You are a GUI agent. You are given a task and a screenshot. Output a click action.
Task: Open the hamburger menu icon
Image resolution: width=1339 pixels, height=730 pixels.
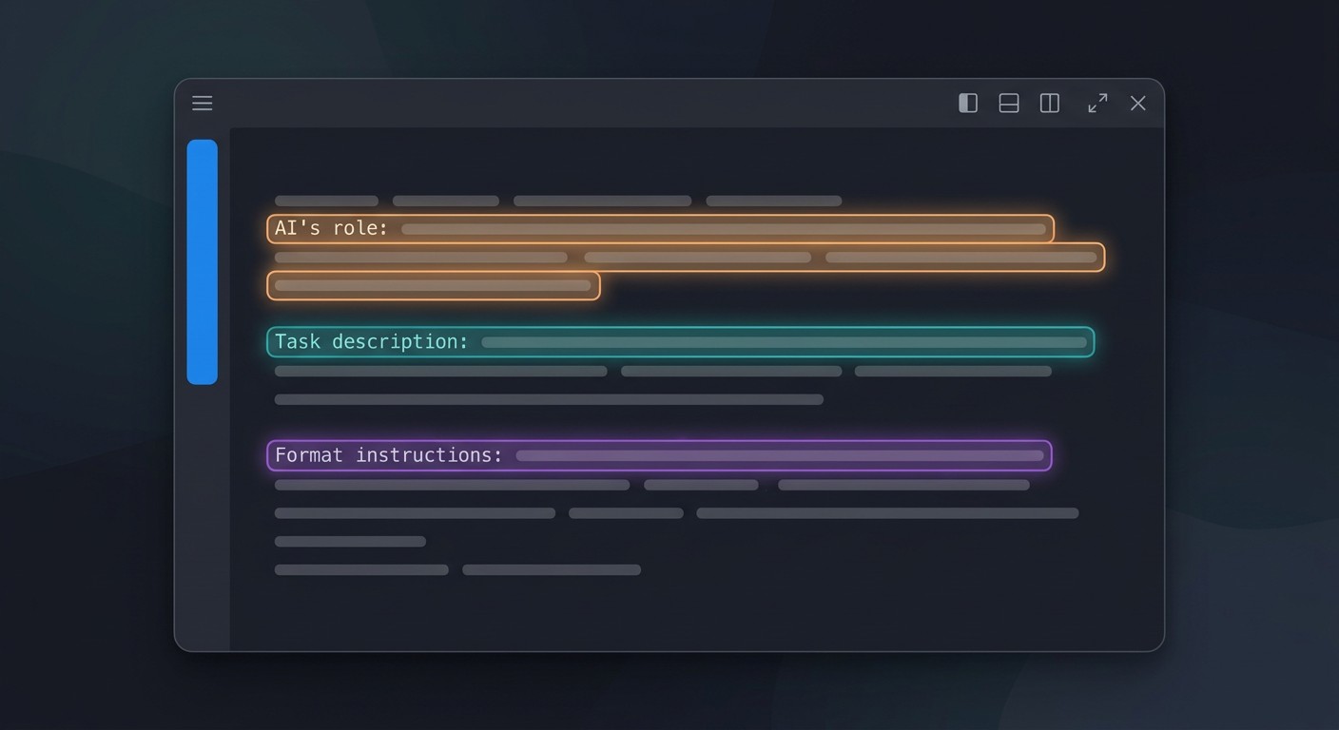[202, 104]
